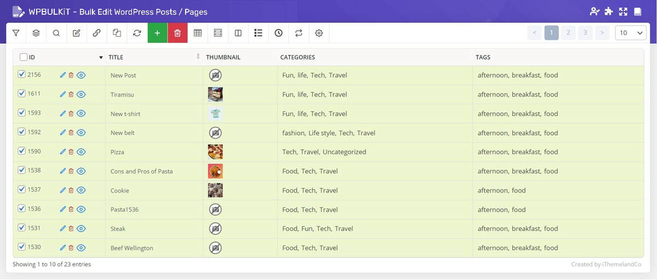Click the pencil edit icon for post 1593
The image size is (657, 280).
(x=62, y=113)
